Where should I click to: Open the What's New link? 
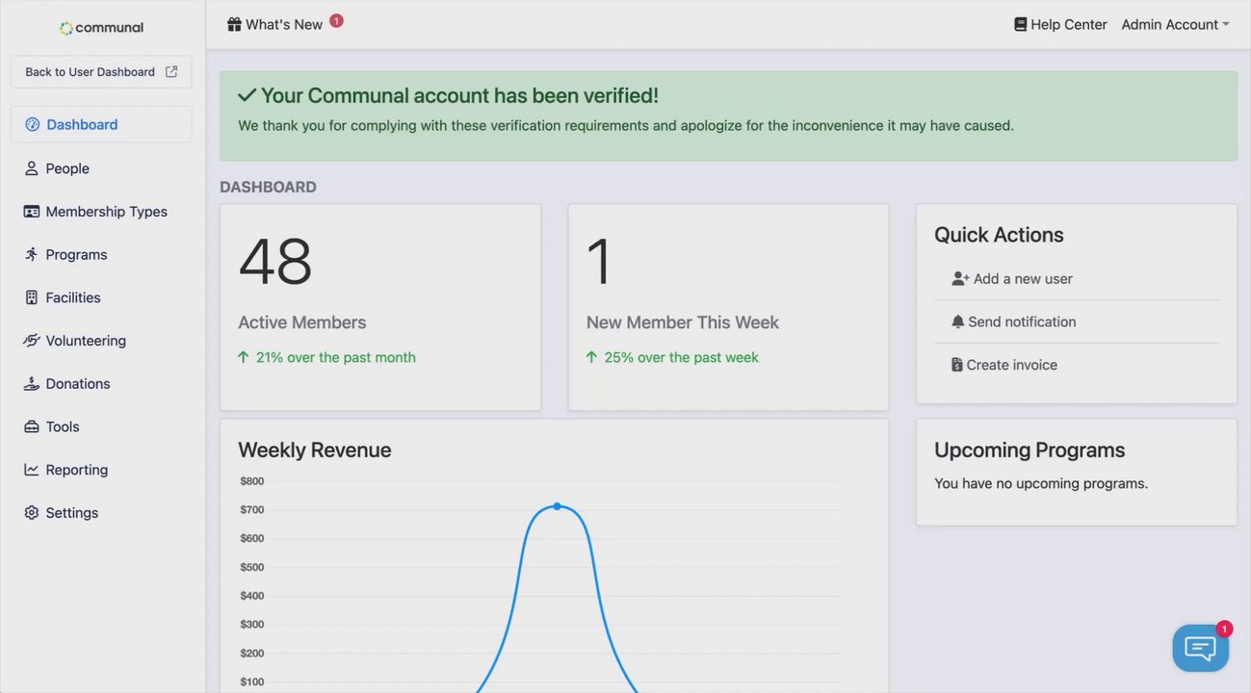(274, 24)
